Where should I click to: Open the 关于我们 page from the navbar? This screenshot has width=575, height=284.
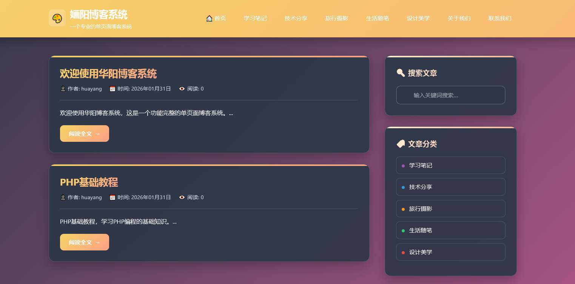459,18
